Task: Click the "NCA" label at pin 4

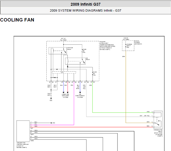Action: point(36,130)
